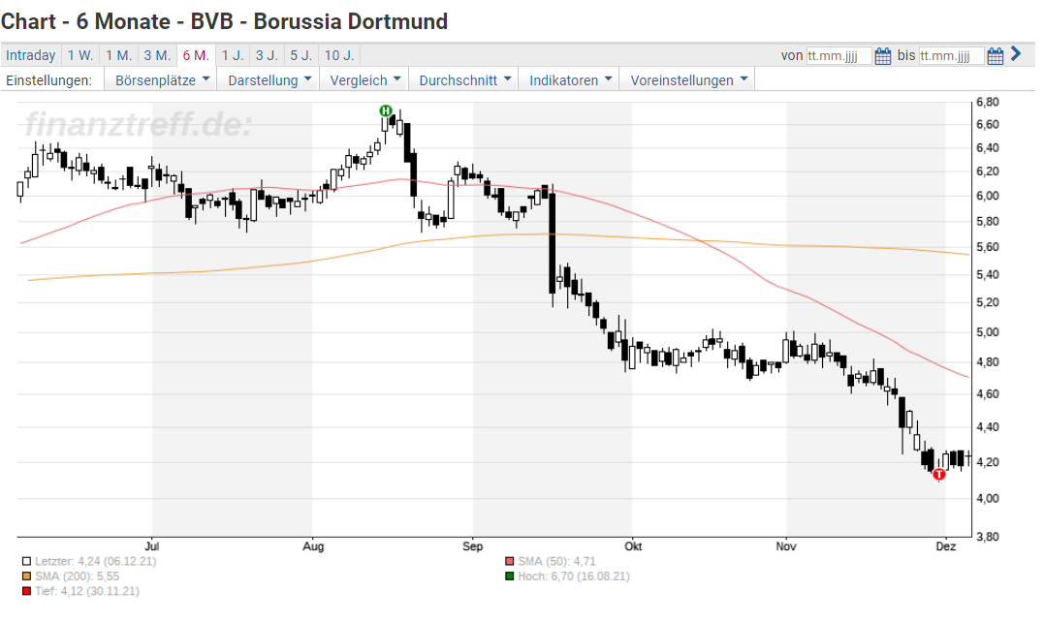The height and width of the screenshot is (623, 1044).
Task: Click the orange SMA (200) legend swatch
Action: tap(26, 576)
